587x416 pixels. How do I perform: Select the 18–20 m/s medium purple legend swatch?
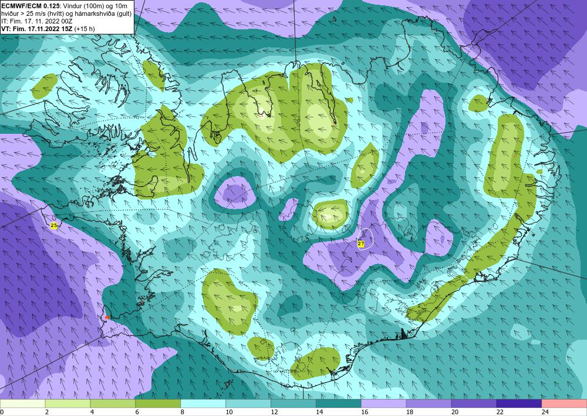[x=429, y=404]
